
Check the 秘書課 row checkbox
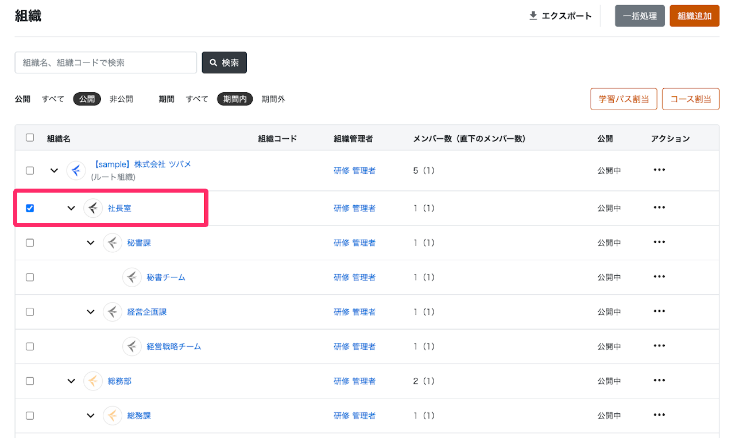pos(30,243)
